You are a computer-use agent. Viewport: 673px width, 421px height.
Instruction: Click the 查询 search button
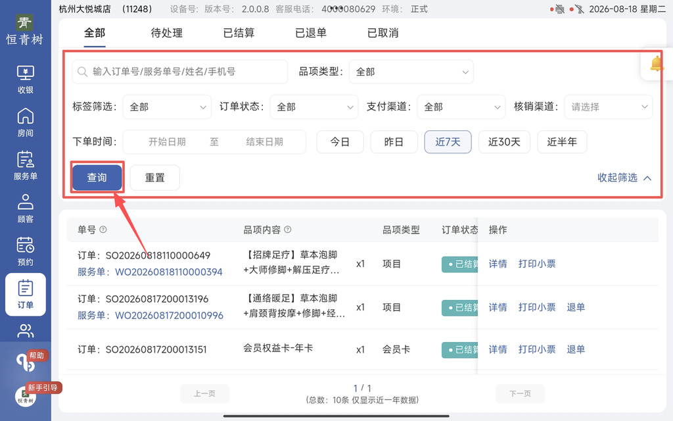pyautogui.click(x=97, y=178)
